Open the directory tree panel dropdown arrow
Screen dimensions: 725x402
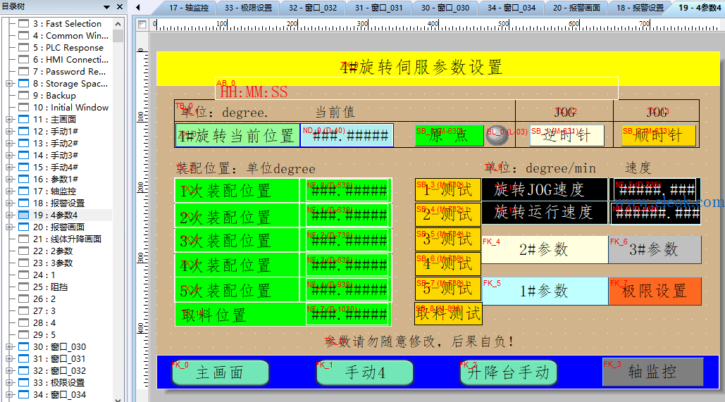[107, 7]
